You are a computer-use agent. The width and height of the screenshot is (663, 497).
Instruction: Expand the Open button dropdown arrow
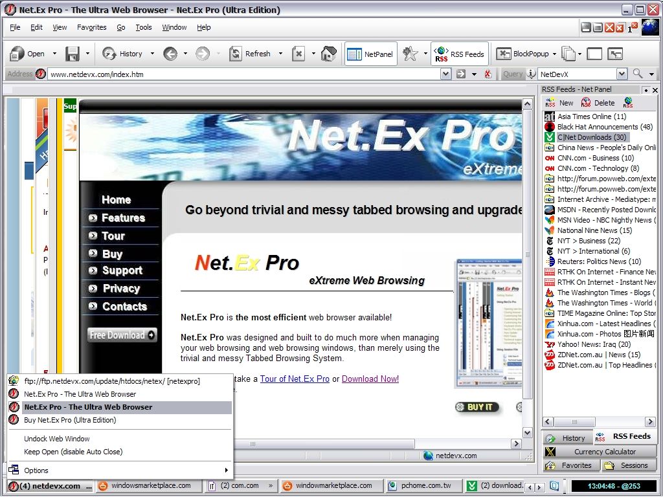tap(54, 54)
